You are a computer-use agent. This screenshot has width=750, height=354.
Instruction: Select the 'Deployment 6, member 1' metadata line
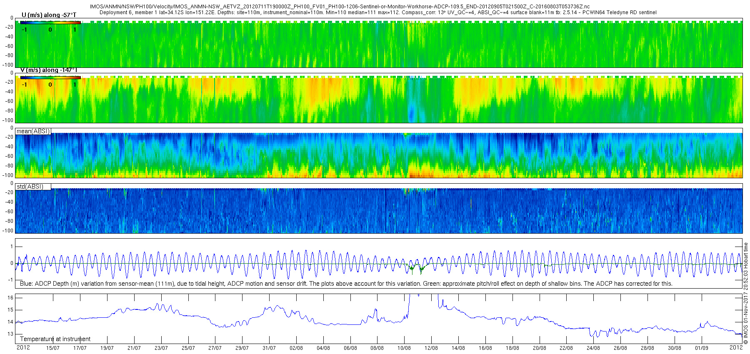378,12
